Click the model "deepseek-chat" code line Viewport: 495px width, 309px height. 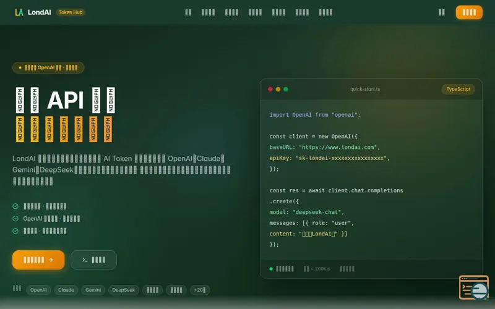306,212
